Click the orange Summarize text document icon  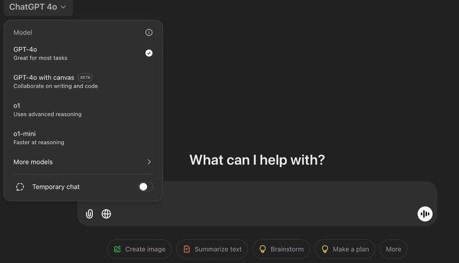coord(186,249)
